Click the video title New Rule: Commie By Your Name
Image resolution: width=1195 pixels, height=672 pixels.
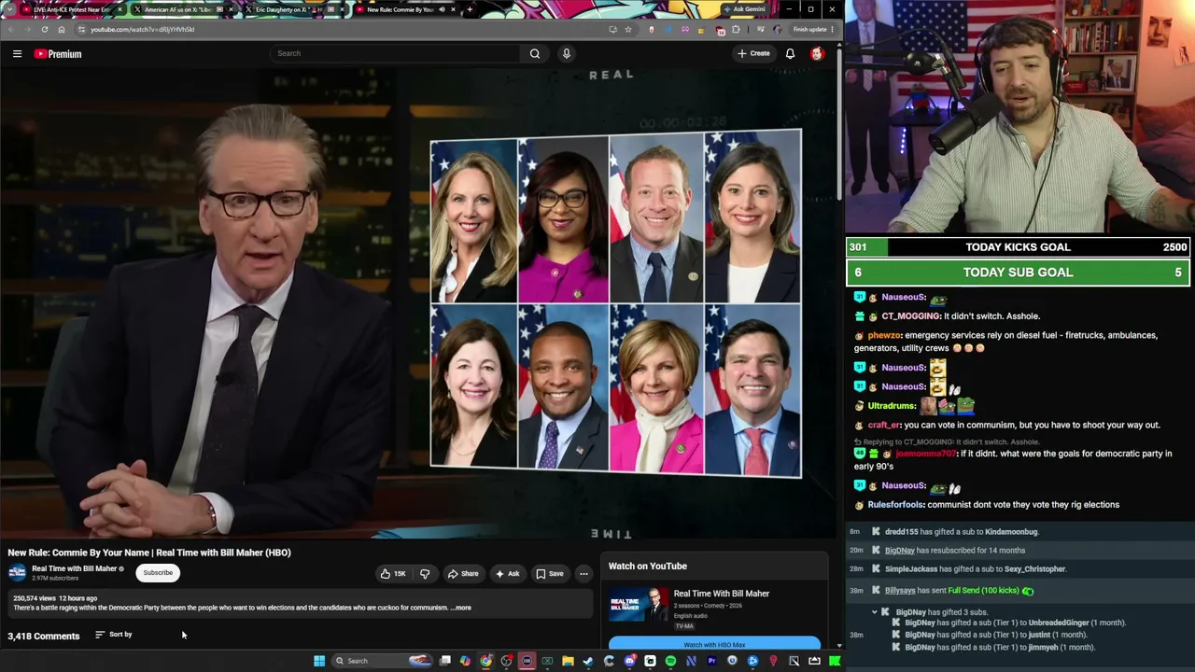tap(149, 553)
